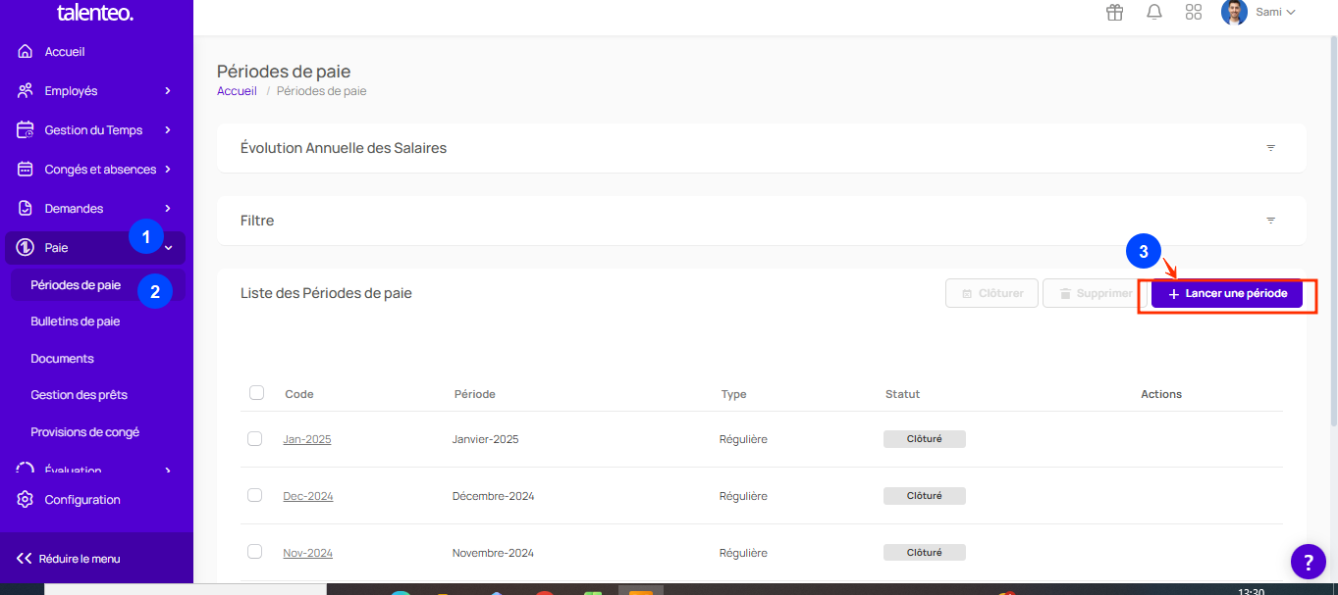1338x595 pixels.
Task: Open Bulletins de paie menu item
Action: tap(76, 322)
